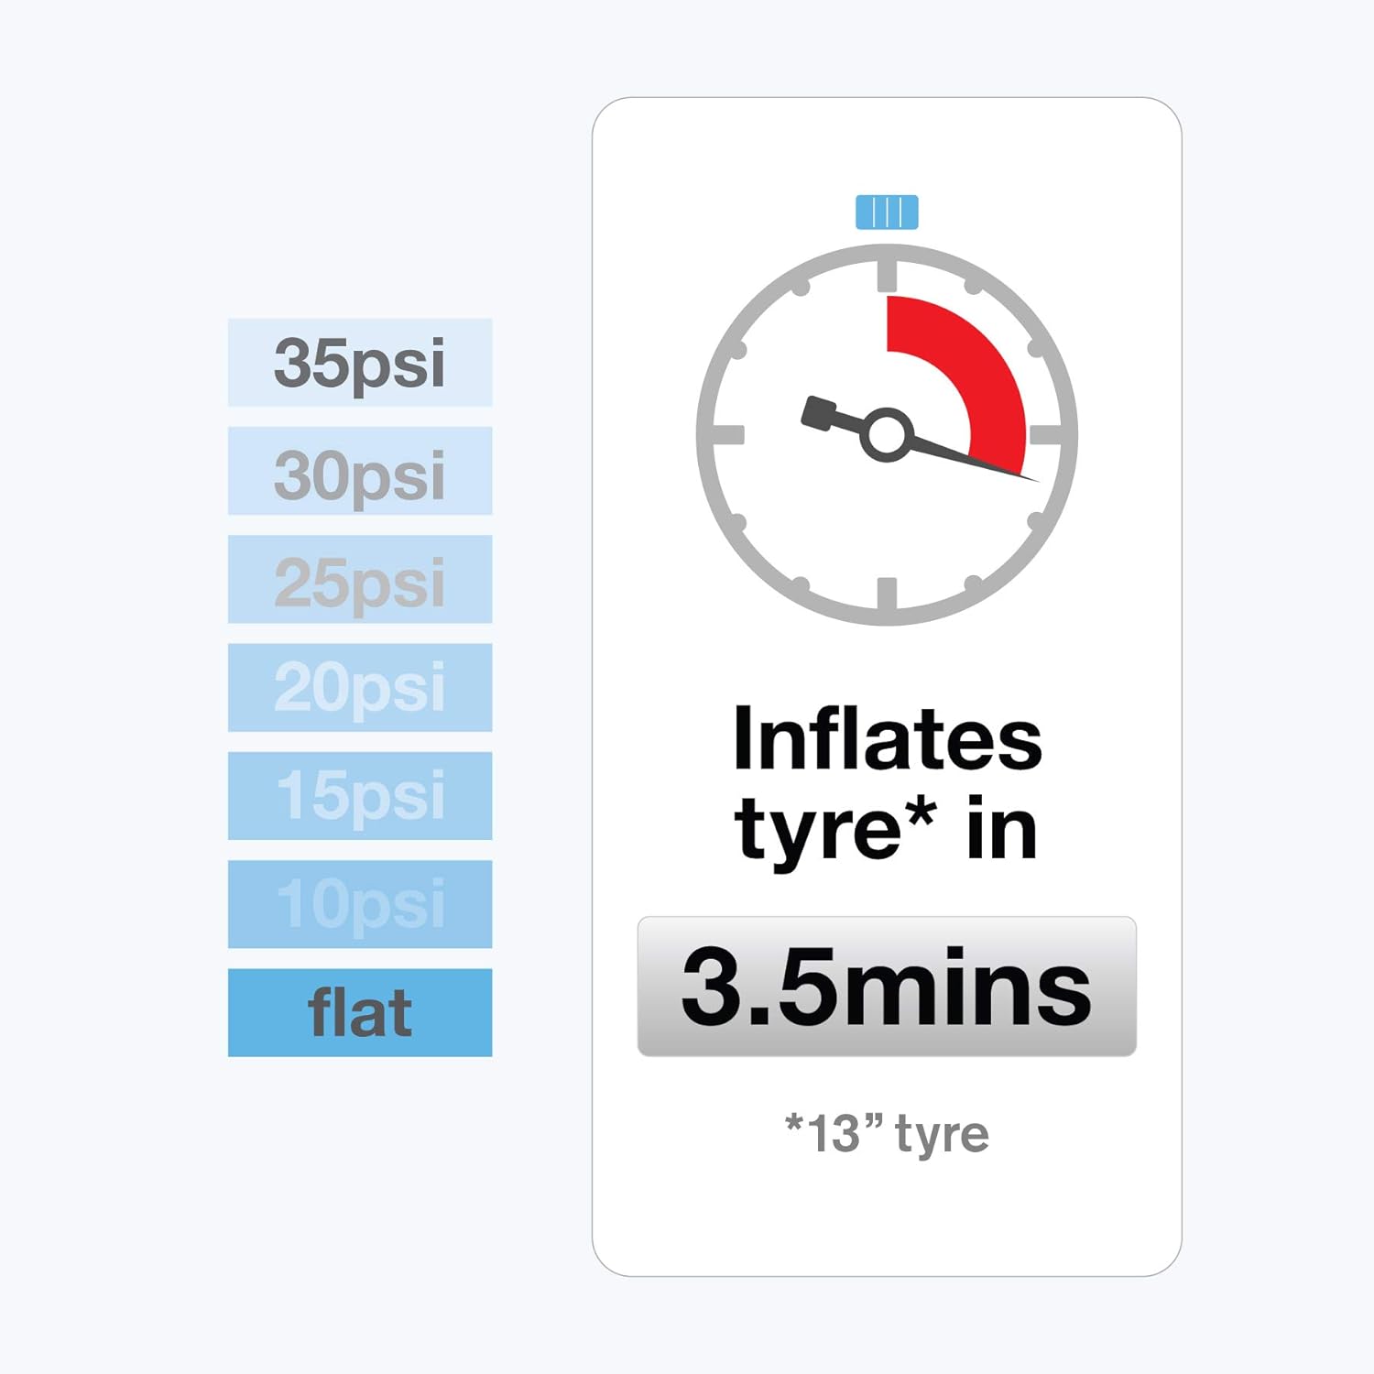Click the pointed tip of the stopwatch needle
Viewport: 1374px width, 1374px height.
coord(1033,478)
